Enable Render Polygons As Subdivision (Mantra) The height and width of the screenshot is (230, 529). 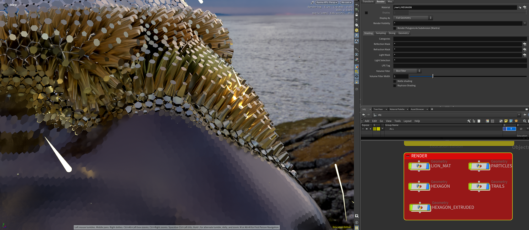[x=395, y=28]
